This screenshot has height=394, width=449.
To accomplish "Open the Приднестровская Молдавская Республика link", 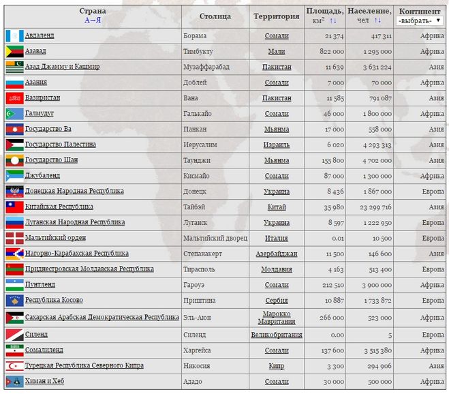I will pyautogui.click(x=89, y=269).
